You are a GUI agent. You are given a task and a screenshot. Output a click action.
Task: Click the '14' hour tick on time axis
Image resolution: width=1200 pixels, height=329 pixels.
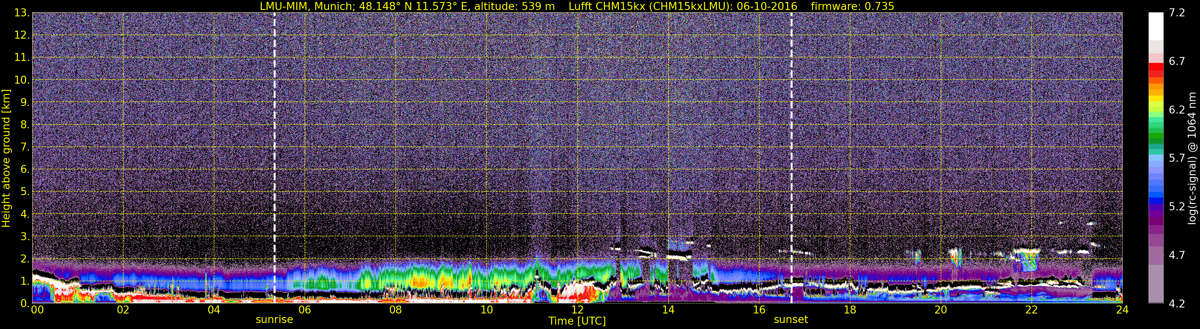coord(668,310)
